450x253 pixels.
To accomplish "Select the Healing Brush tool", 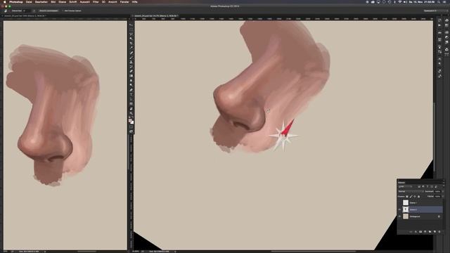I will tap(131, 53).
